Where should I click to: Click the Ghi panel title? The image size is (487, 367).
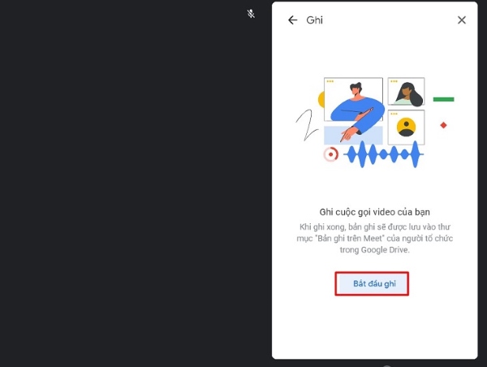pyautogui.click(x=314, y=20)
